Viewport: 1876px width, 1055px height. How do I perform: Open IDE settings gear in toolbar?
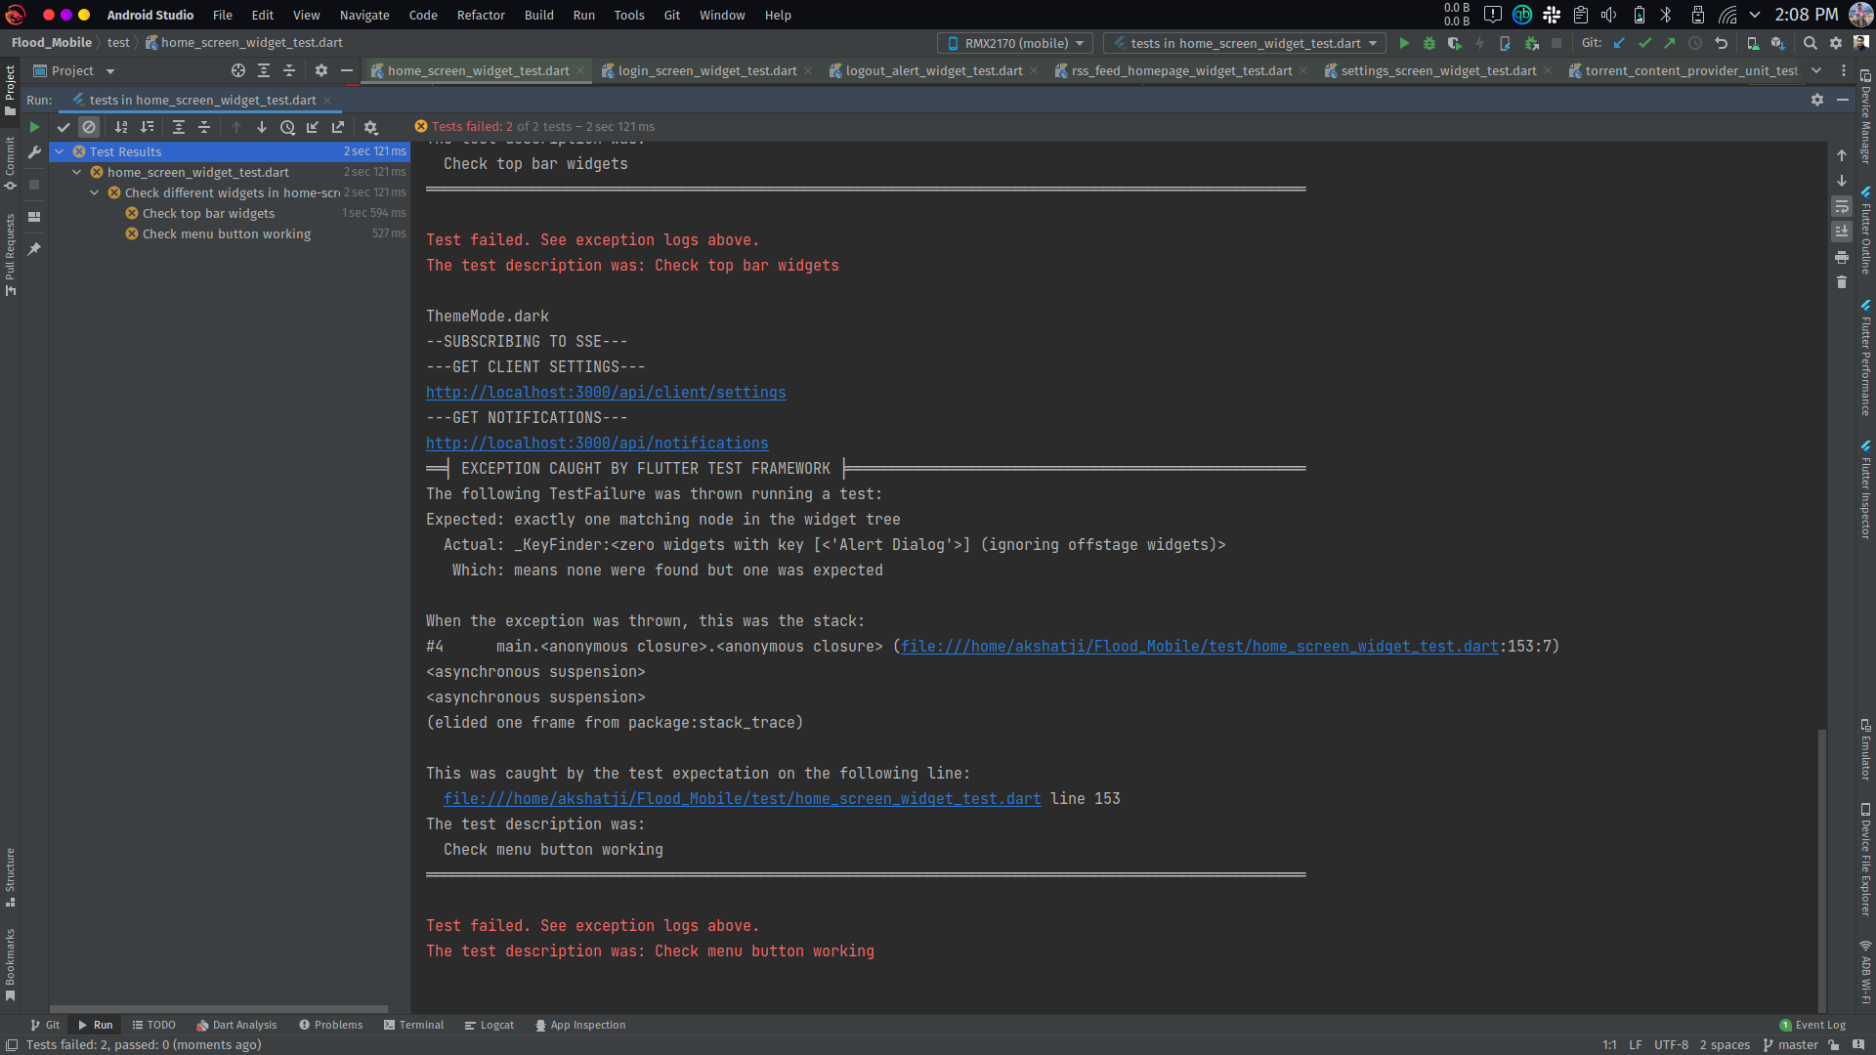(1836, 43)
